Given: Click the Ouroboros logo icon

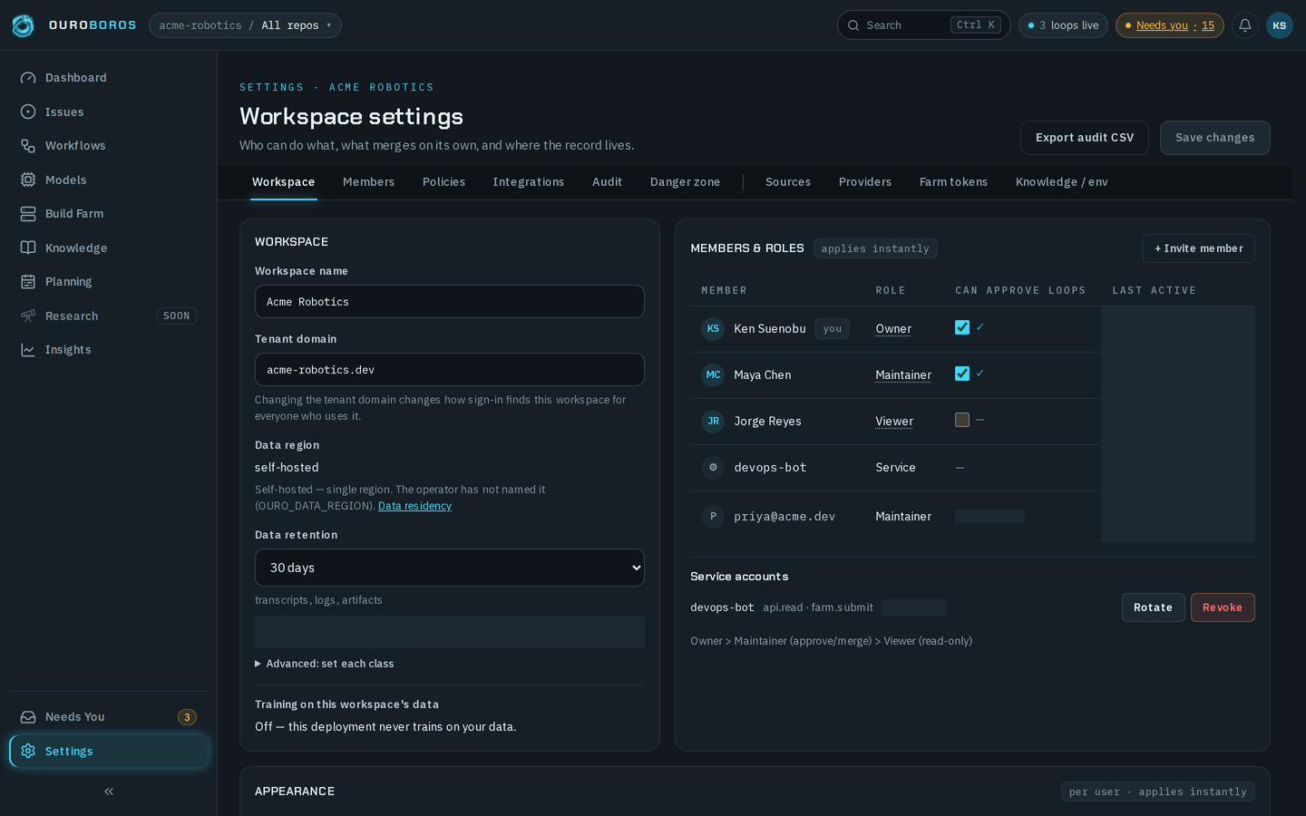Looking at the screenshot, I should pos(23,25).
